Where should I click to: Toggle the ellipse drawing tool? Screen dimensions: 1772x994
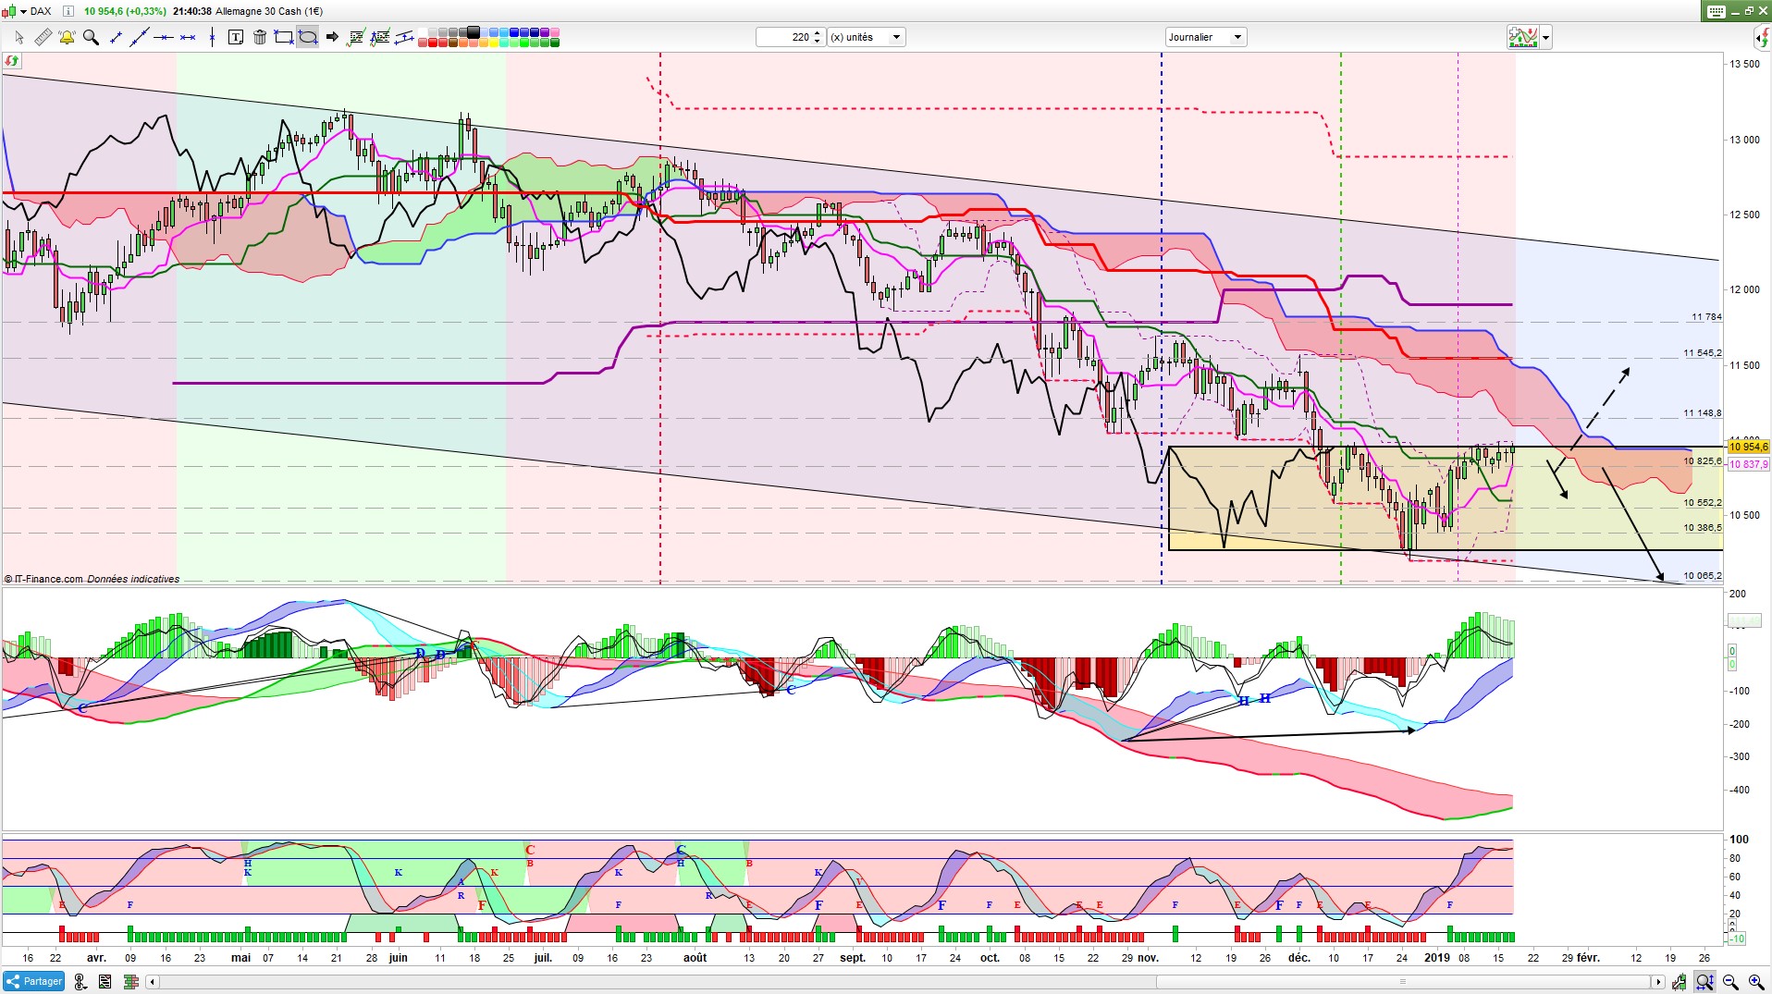click(x=308, y=37)
